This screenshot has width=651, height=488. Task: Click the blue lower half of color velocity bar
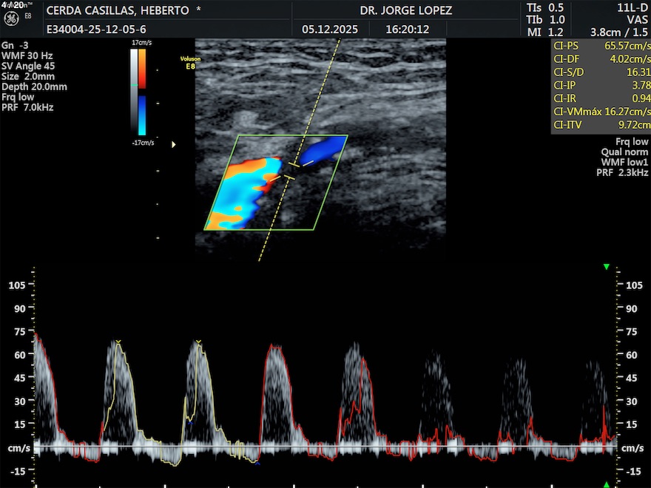pos(142,115)
